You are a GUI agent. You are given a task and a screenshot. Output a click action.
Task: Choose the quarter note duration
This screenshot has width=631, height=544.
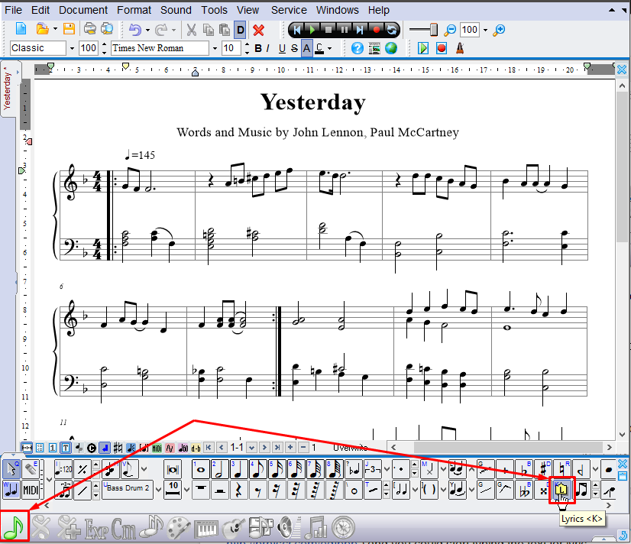(238, 469)
